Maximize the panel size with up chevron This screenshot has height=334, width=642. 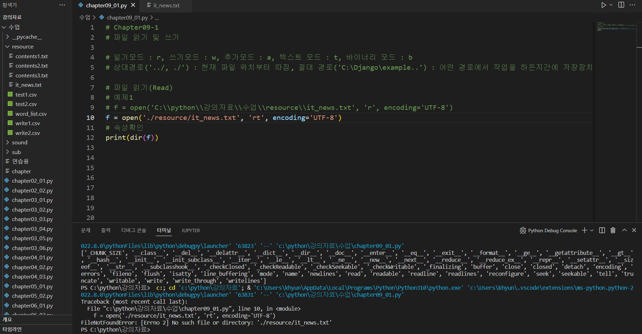tap(624, 230)
